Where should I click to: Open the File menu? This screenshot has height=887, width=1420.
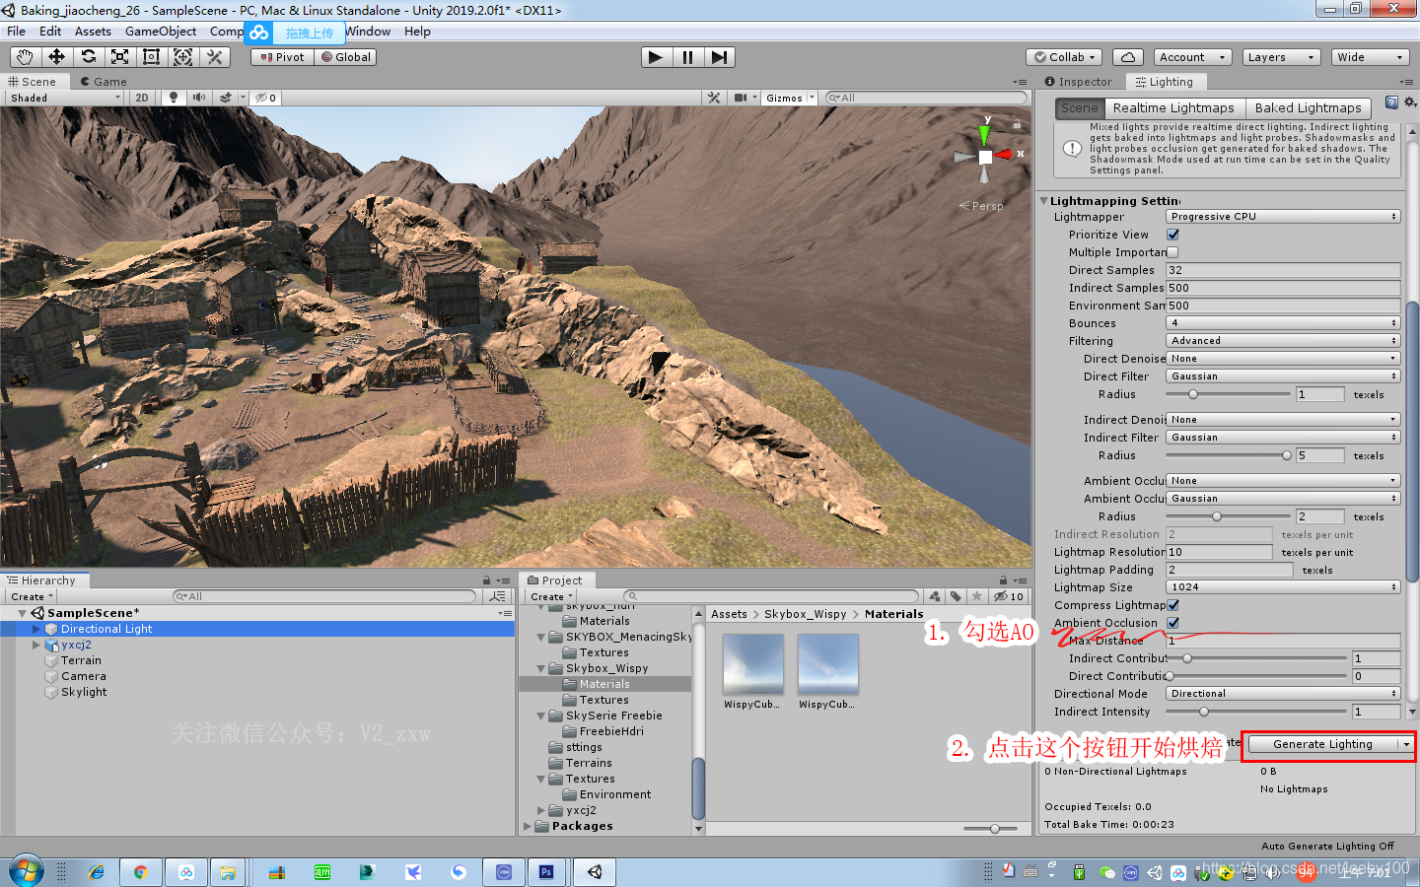click(x=16, y=32)
